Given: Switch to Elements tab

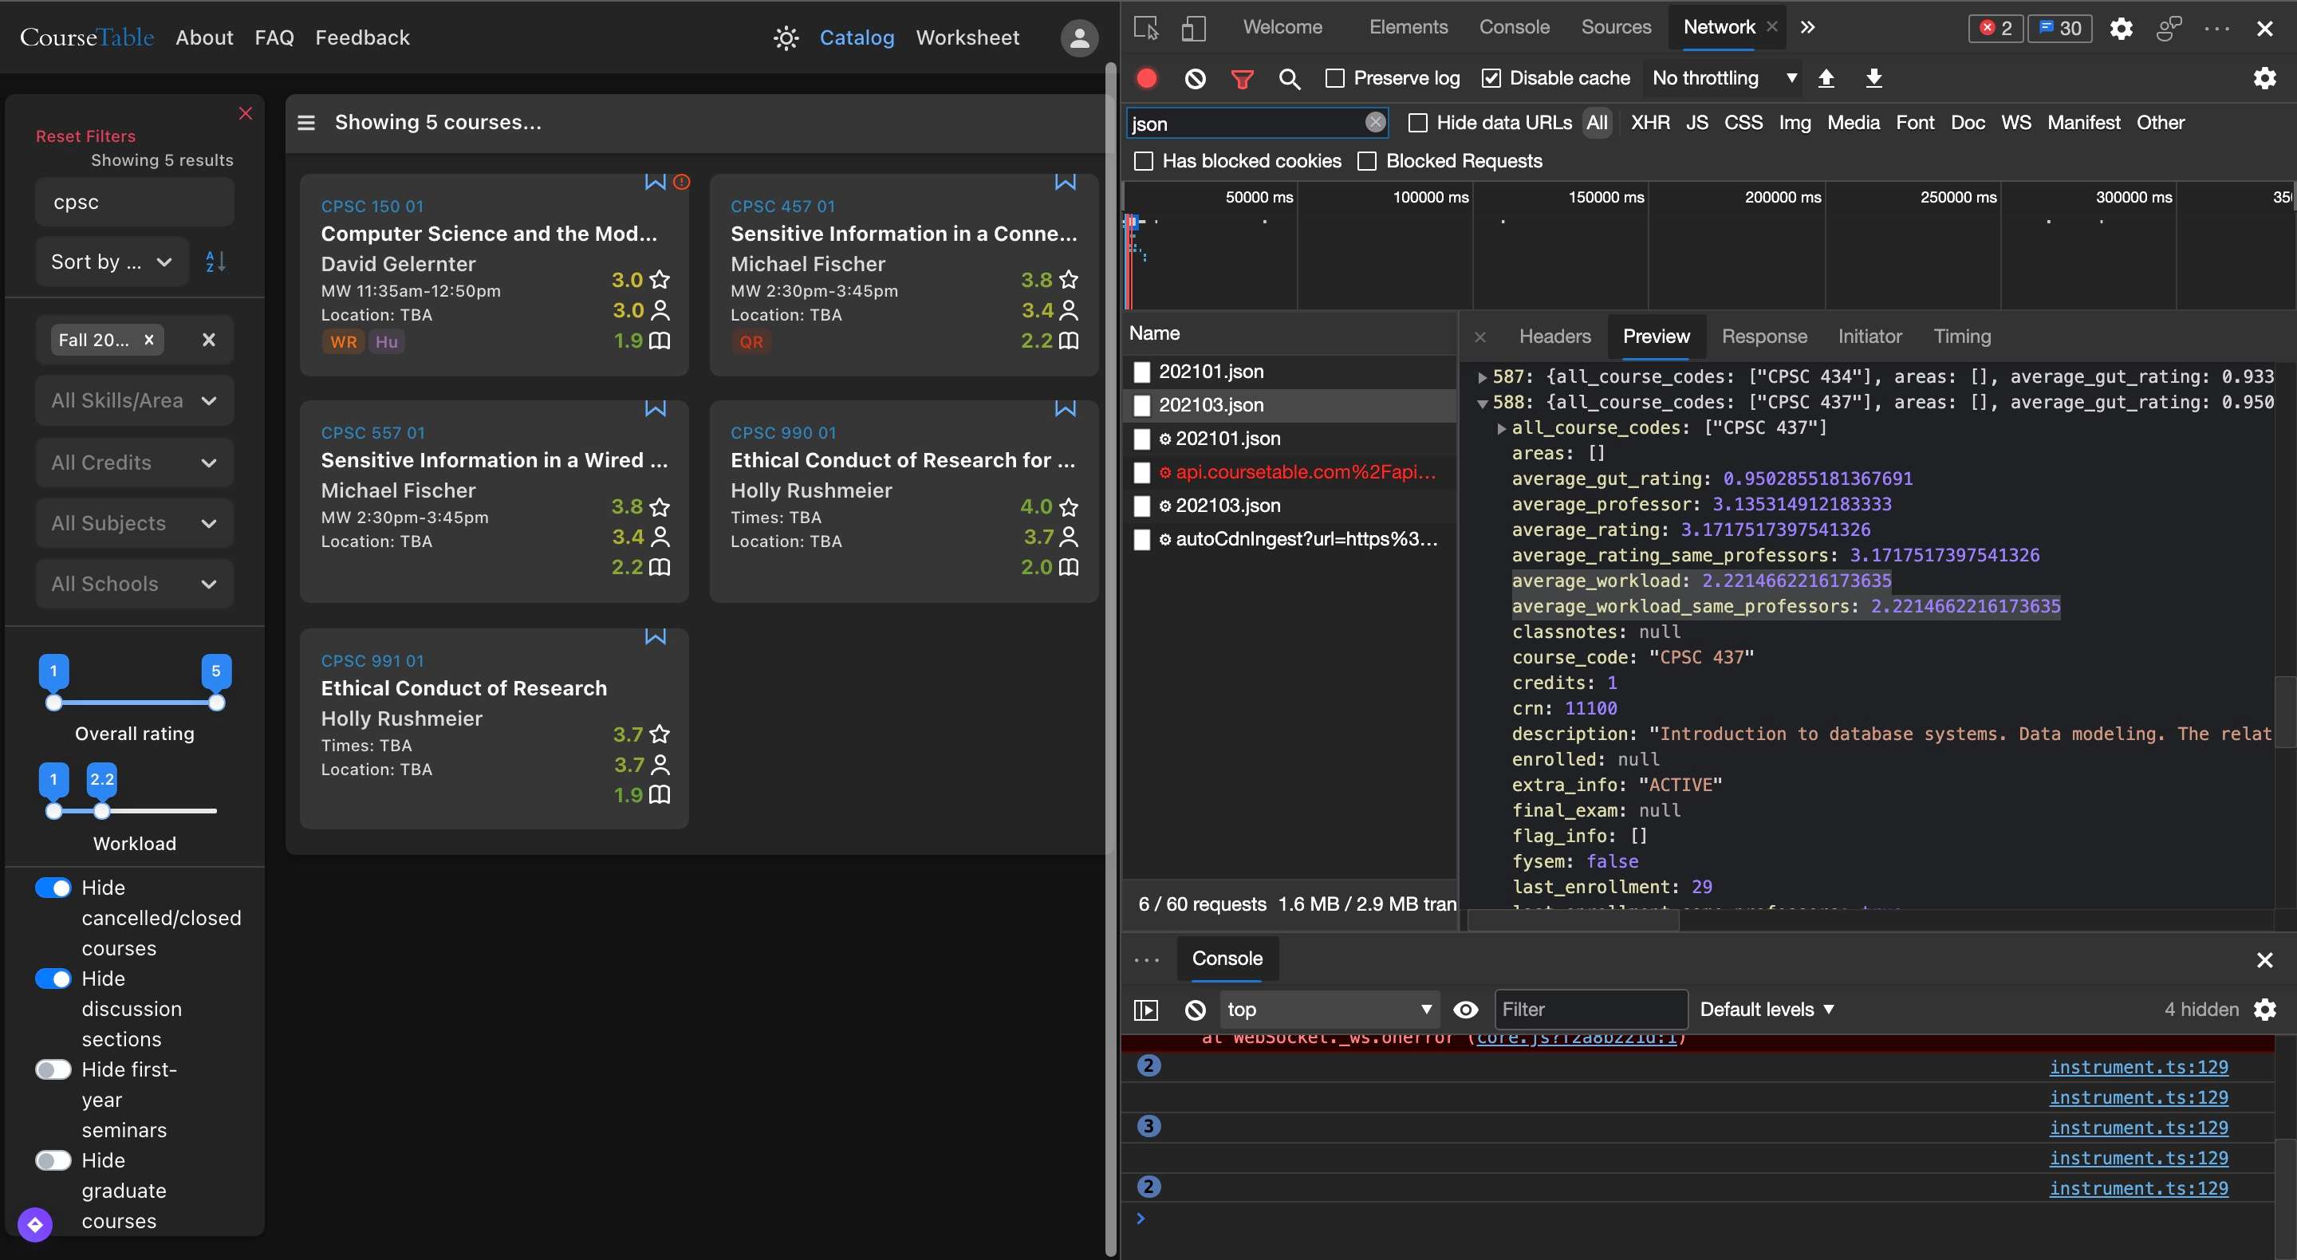Looking at the screenshot, I should coord(1408,28).
